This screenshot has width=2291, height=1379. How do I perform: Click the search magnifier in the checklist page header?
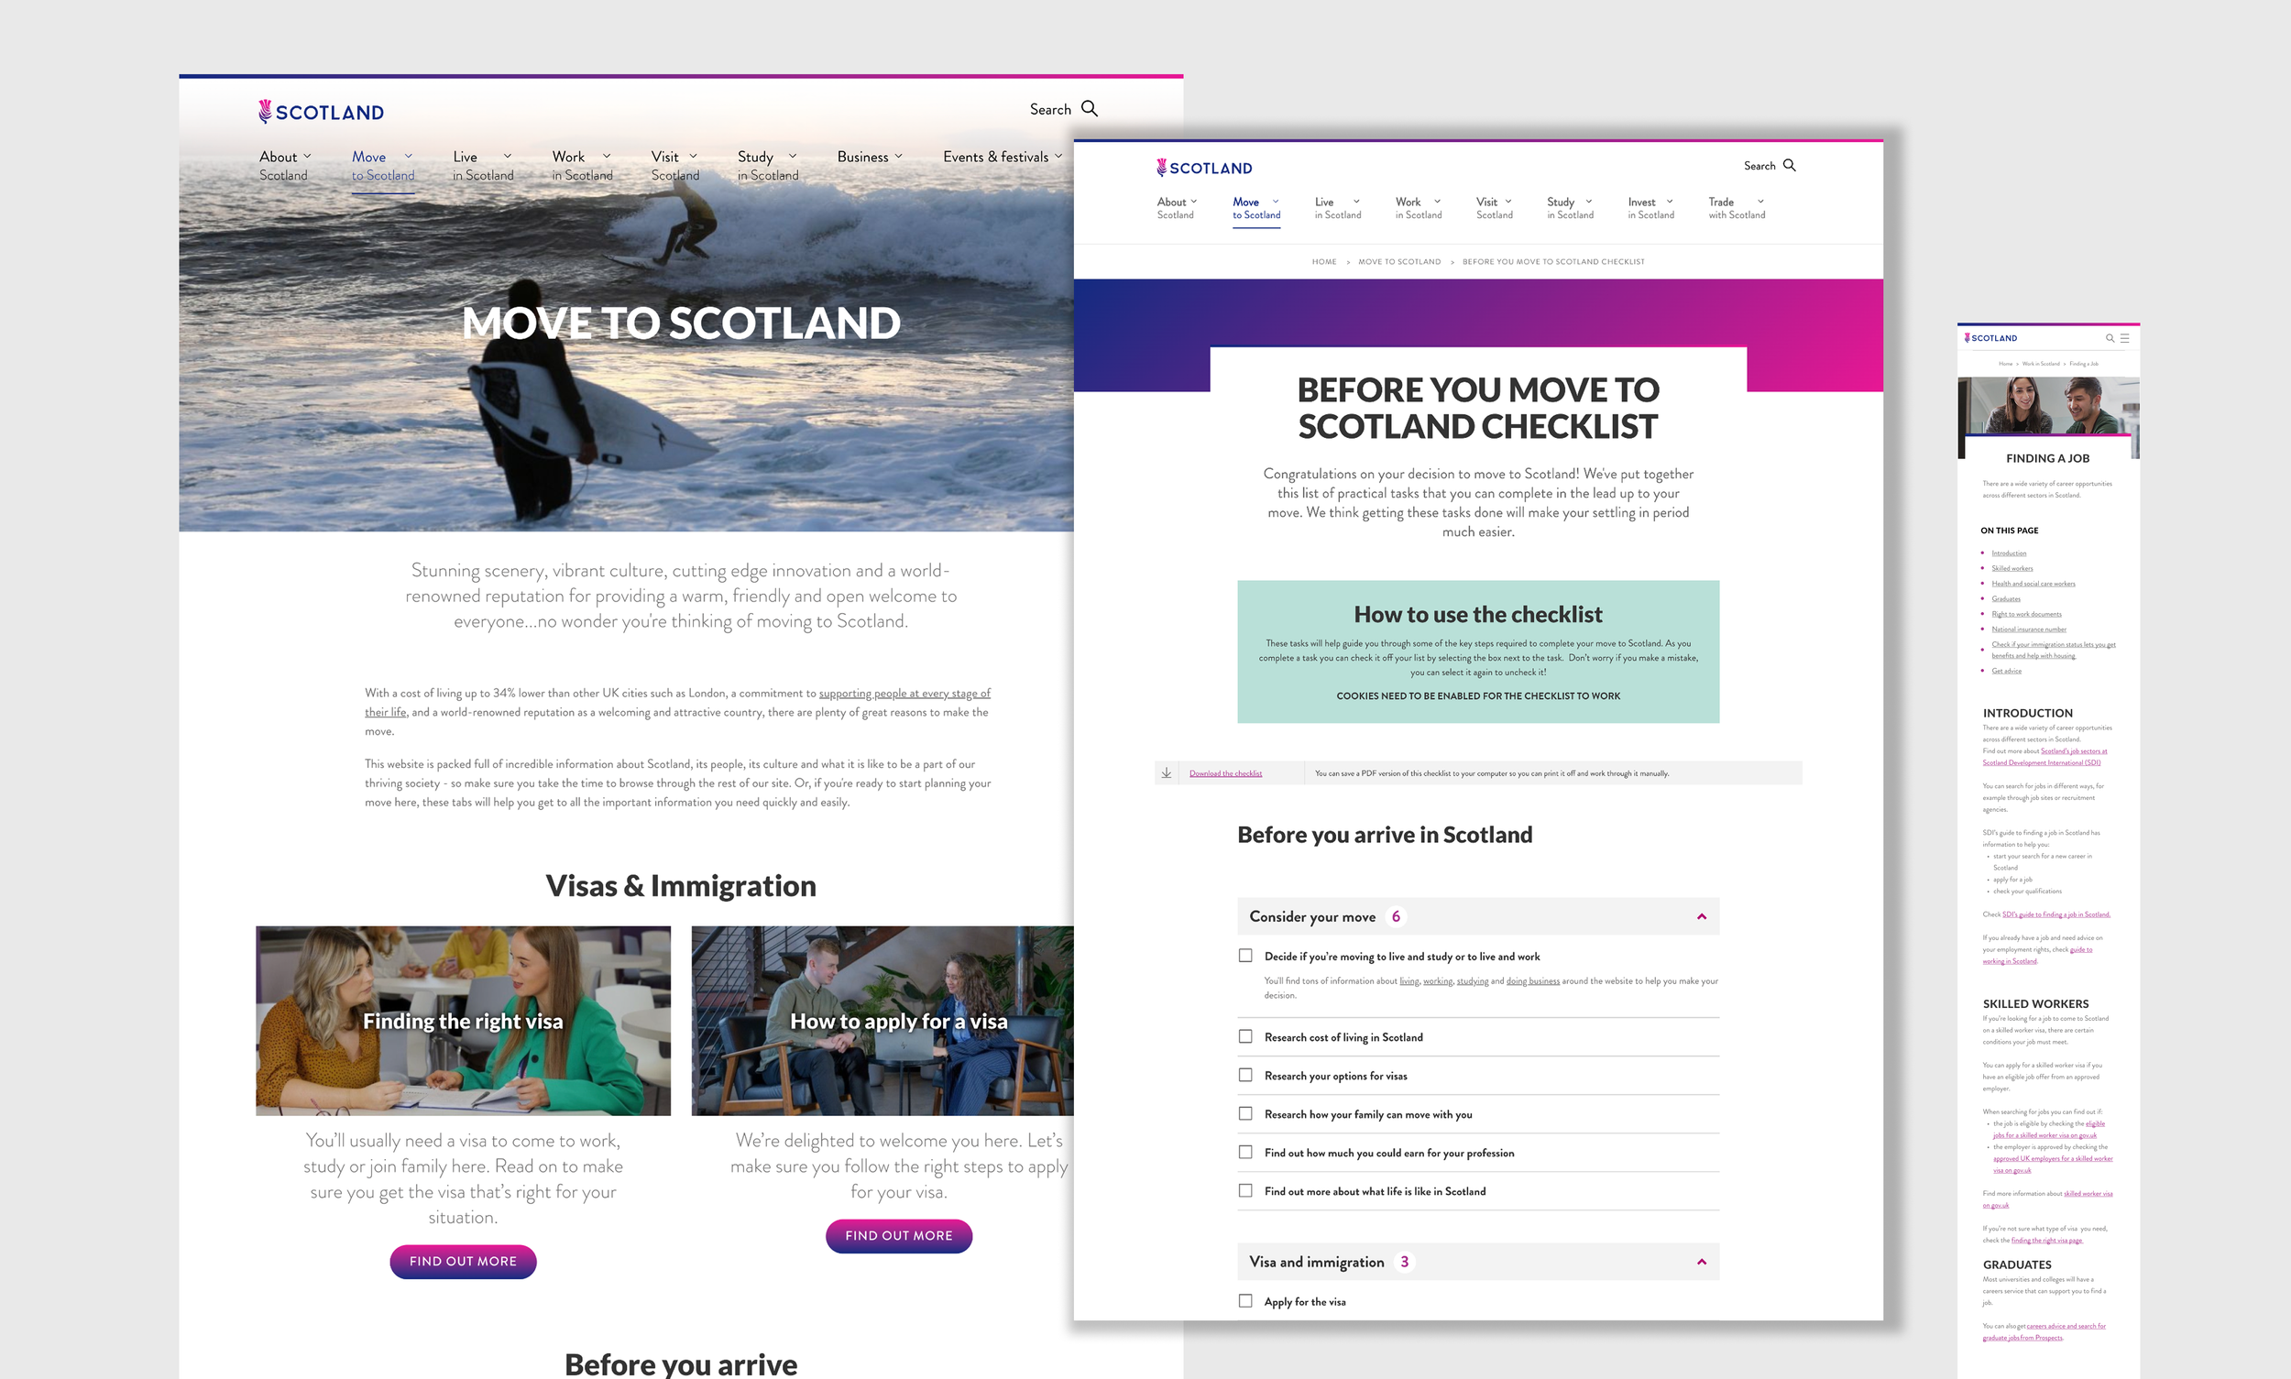pyautogui.click(x=1789, y=166)
